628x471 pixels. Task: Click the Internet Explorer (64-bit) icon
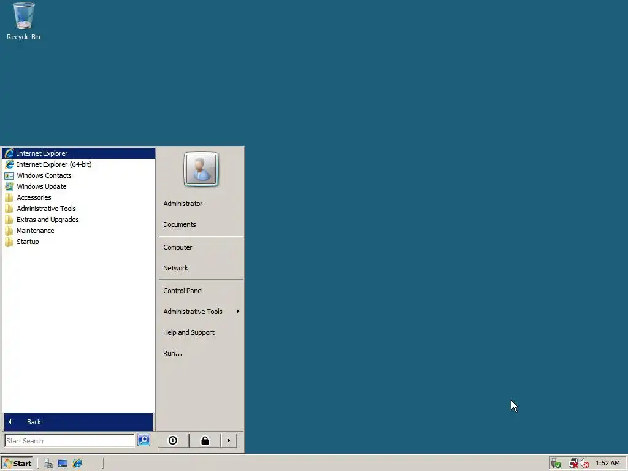pos(9,164)
